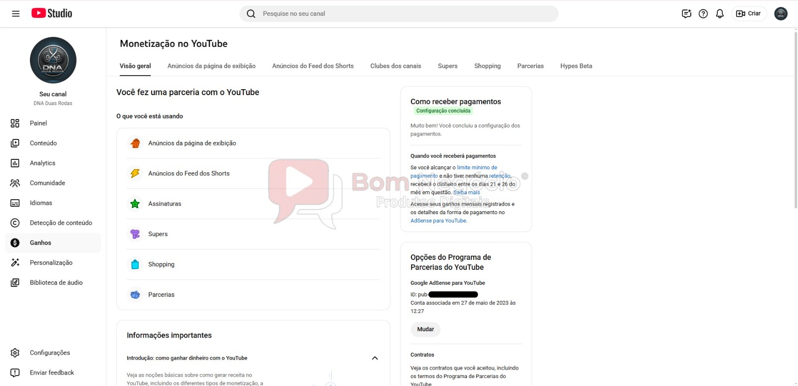798x386 pixels.
Task: Click the notifications bell icon
Action: pyautogui.click(x=720, y=13)
